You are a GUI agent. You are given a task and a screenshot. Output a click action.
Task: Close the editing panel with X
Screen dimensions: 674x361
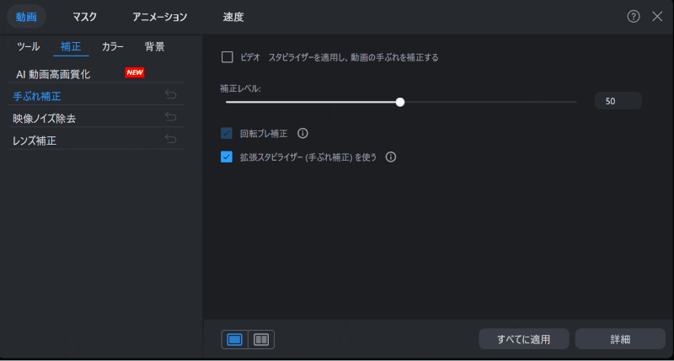657,16
